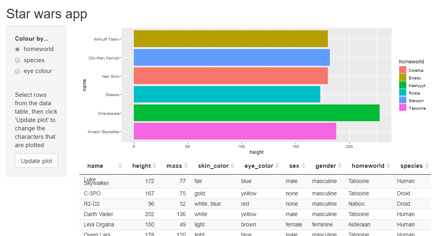Click C-3PO's species Droid cell
435x236 pixels.
tap(404, 193)
